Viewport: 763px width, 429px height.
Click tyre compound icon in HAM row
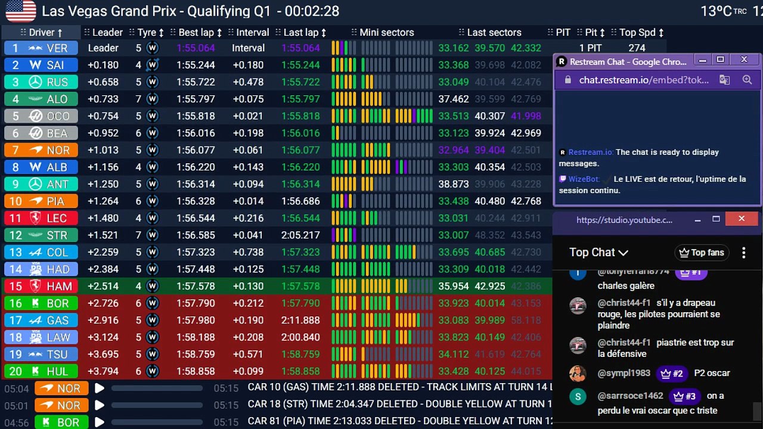coord(153,286)
